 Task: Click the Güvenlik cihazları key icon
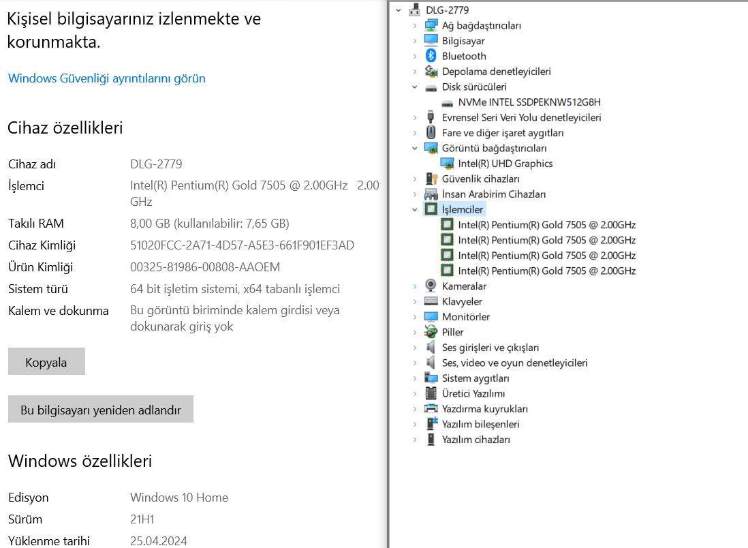(431, 179)
